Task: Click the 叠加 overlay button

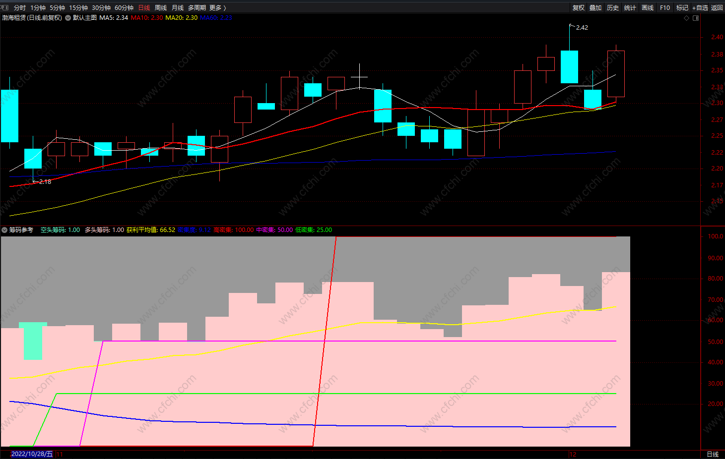Action: tap(595, 7)
